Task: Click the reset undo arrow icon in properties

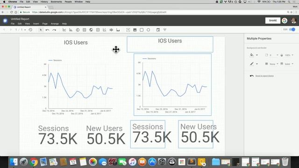Action: click(252, 76)
